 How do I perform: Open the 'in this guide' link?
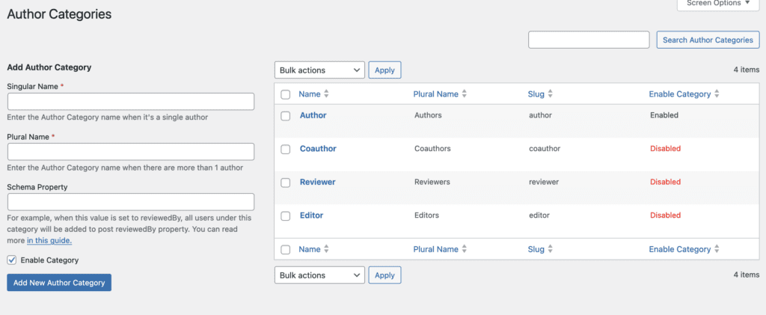(49, 241)
